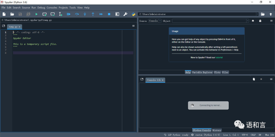Run current cell icon
The image size is (275, 137).
[x=45, y=14]
